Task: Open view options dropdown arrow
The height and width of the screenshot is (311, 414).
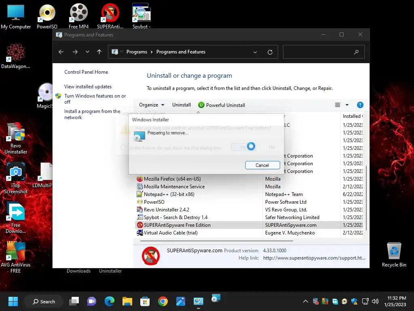Action: 347,105
